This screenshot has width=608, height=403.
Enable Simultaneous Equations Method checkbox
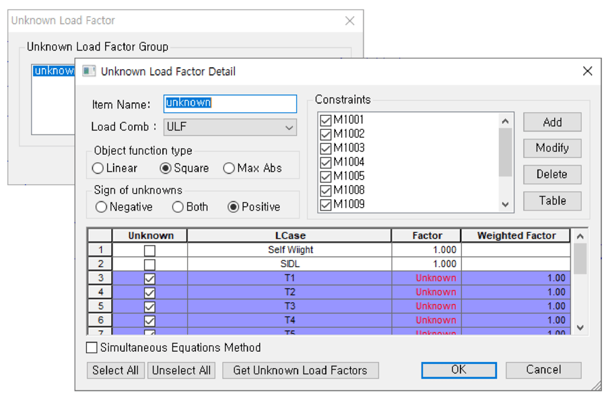pos(92,348)
